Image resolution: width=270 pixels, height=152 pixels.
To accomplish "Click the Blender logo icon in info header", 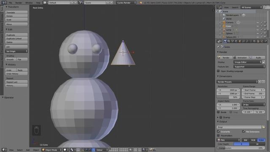I will 141,3.
